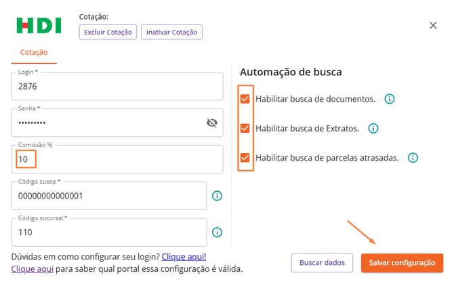This screenshot has height=284, width=454.
Task: Show password with the eye icon
Action: click(211, 123)
